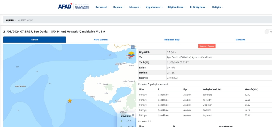Click the earthquake star marker on map
The height and width of the screenshot is (127, 272).
(x=70, y=101)
